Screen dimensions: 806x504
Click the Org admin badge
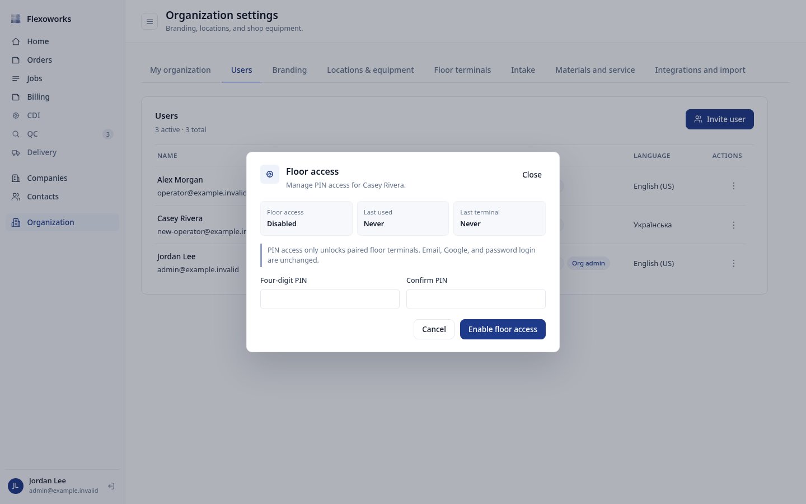click(x=588, y=263)
